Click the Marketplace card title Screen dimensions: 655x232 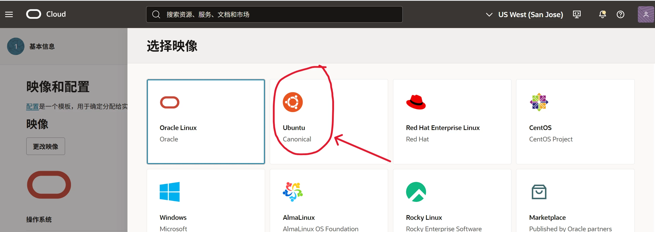click(x=547, y=217)
